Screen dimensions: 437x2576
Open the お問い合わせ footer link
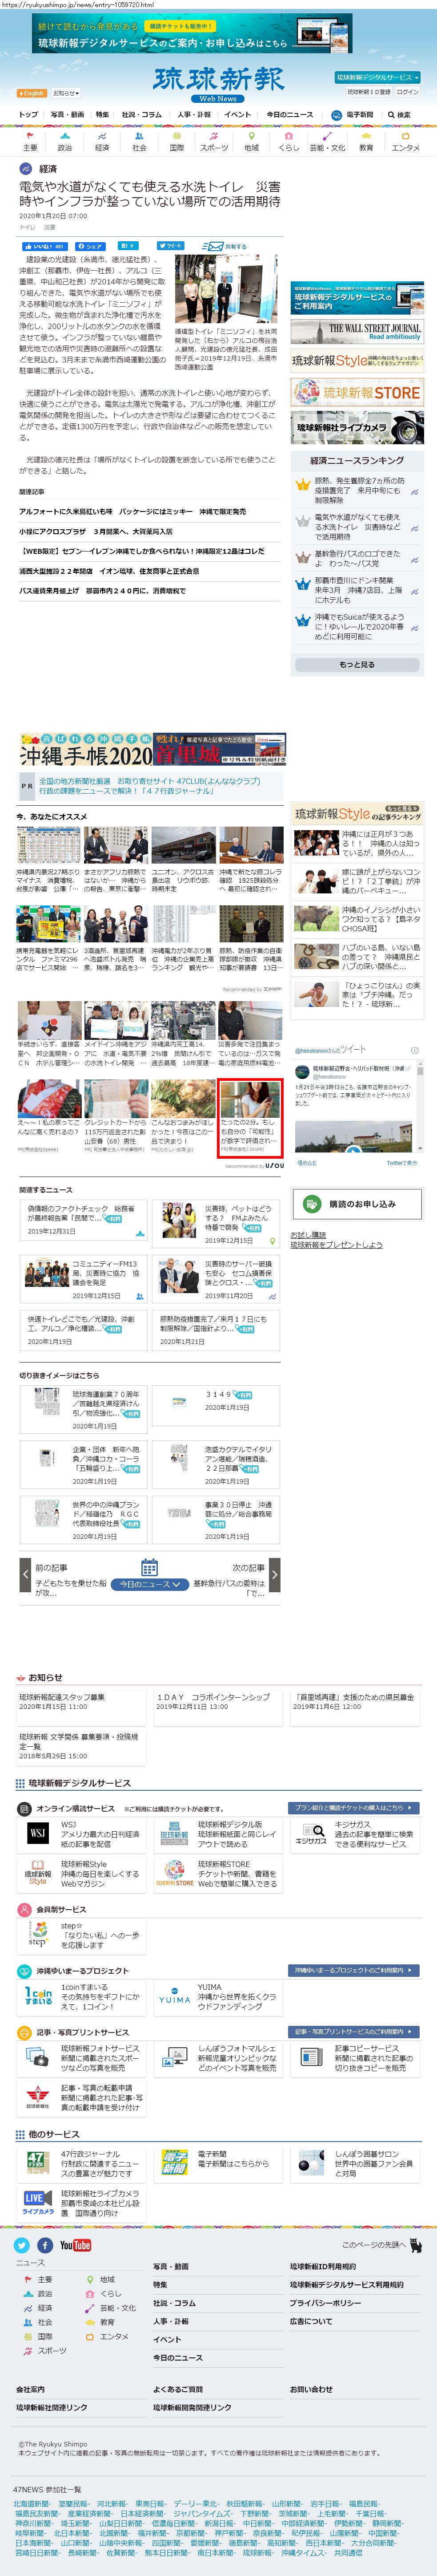pyautogui.click(x=310, y=2389)
